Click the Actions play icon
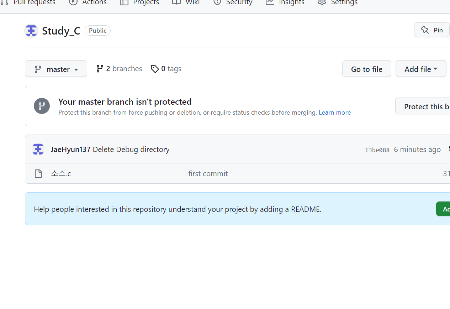This screenshot has height=309, width=450. 73,2
